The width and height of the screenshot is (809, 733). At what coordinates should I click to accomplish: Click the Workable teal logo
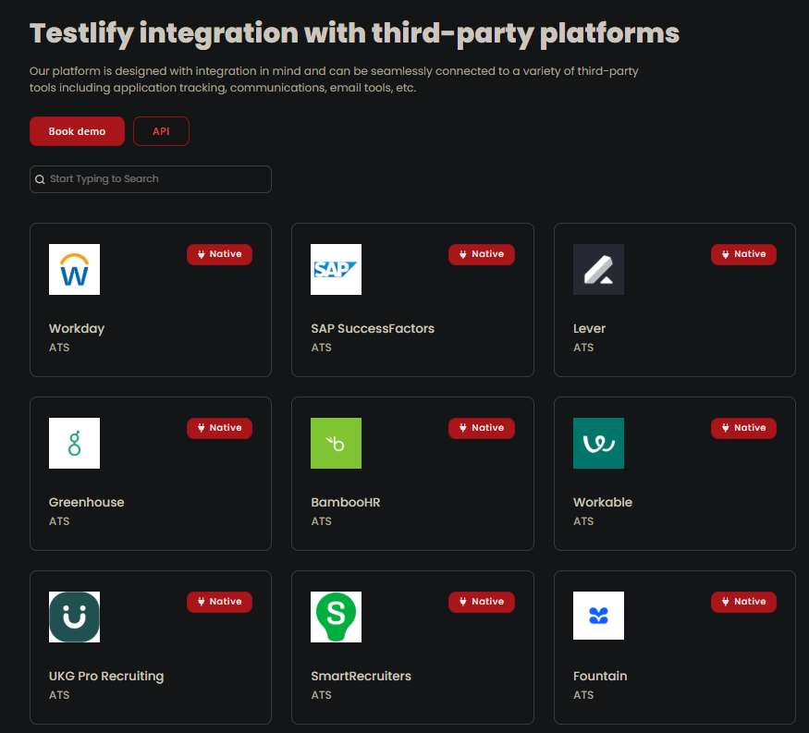pyautogui.click(x=598, y=443)
